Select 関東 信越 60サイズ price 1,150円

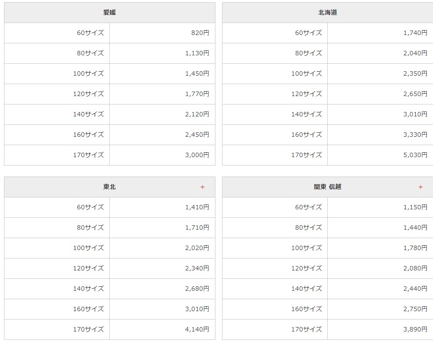pyautogui.click(x=415, y=207)
